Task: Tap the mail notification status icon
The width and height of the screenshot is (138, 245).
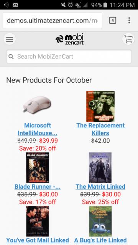Action: tap(15, 5)
